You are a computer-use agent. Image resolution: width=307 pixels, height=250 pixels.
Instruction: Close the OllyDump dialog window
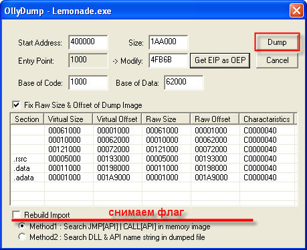[296, 10]
